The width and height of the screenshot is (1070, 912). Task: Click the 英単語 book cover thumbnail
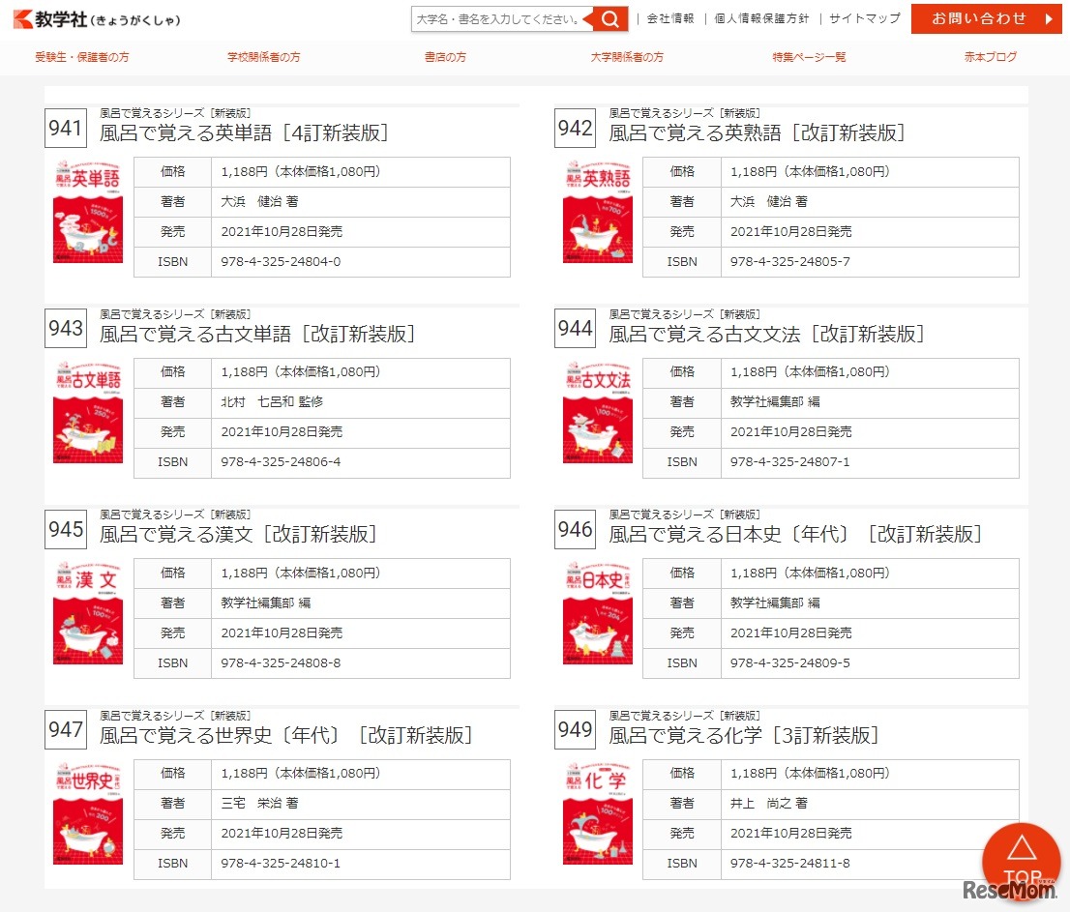coord(88,212)
